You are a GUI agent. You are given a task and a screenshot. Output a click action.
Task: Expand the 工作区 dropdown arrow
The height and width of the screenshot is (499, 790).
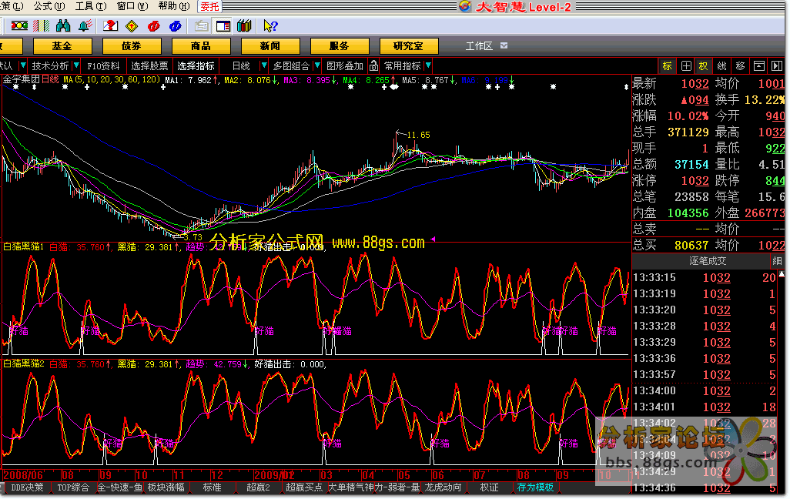coord(504,45)
